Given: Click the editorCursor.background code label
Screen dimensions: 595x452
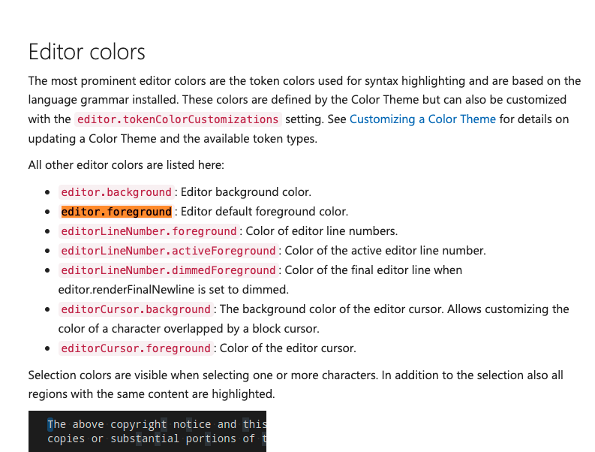Looking at the screenshot, I should pos(136,309).
